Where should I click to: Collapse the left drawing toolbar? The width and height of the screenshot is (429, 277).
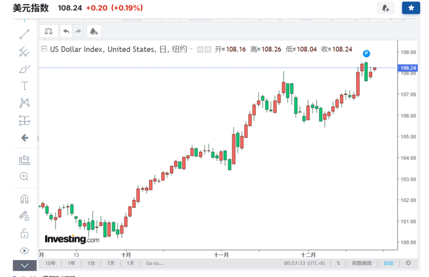pos(24,265)
